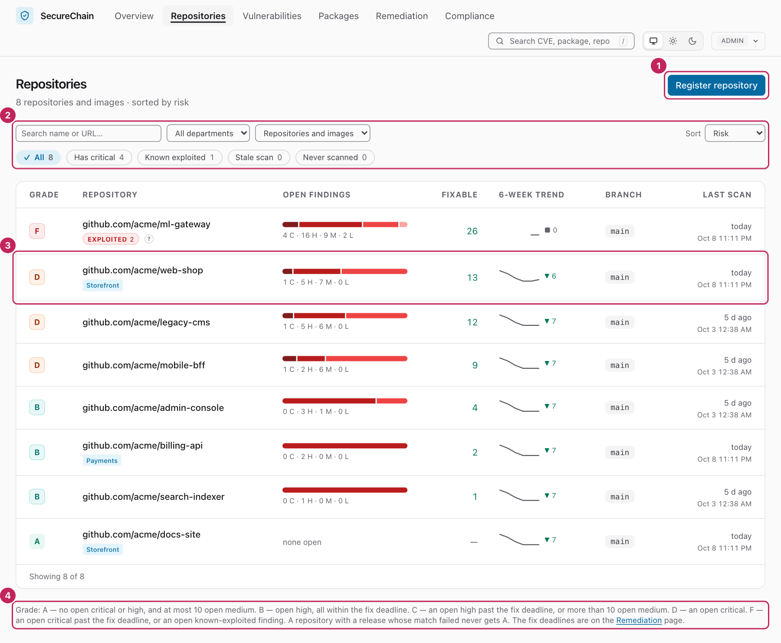
Task: Open github.com/acme/ml-gateway repository
Action: 147,224
